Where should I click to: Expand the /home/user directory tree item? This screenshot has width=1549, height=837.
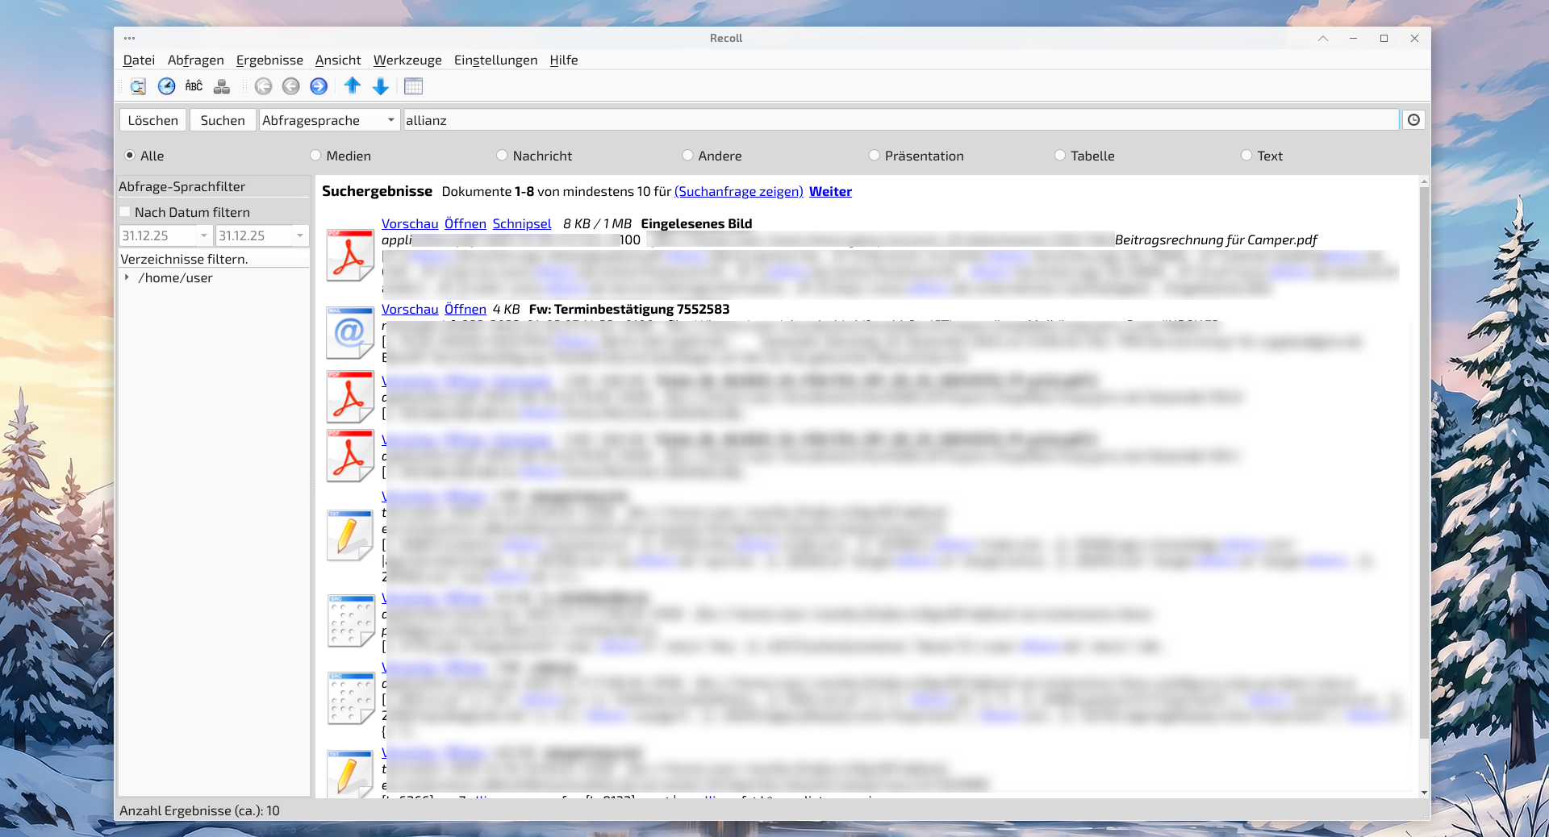coord(127,277)
